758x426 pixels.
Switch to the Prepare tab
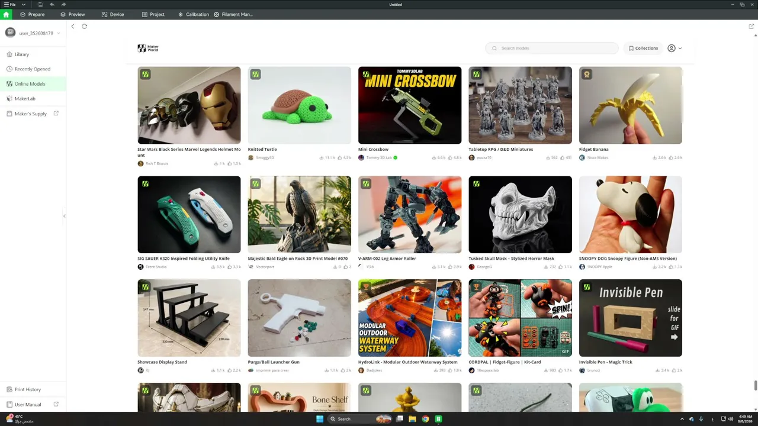point(32,14)
